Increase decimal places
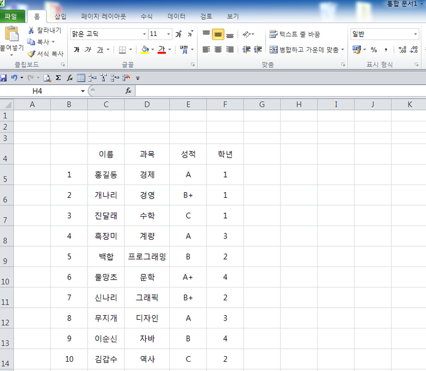Screen dimensions: 426x371 point(402,49)
